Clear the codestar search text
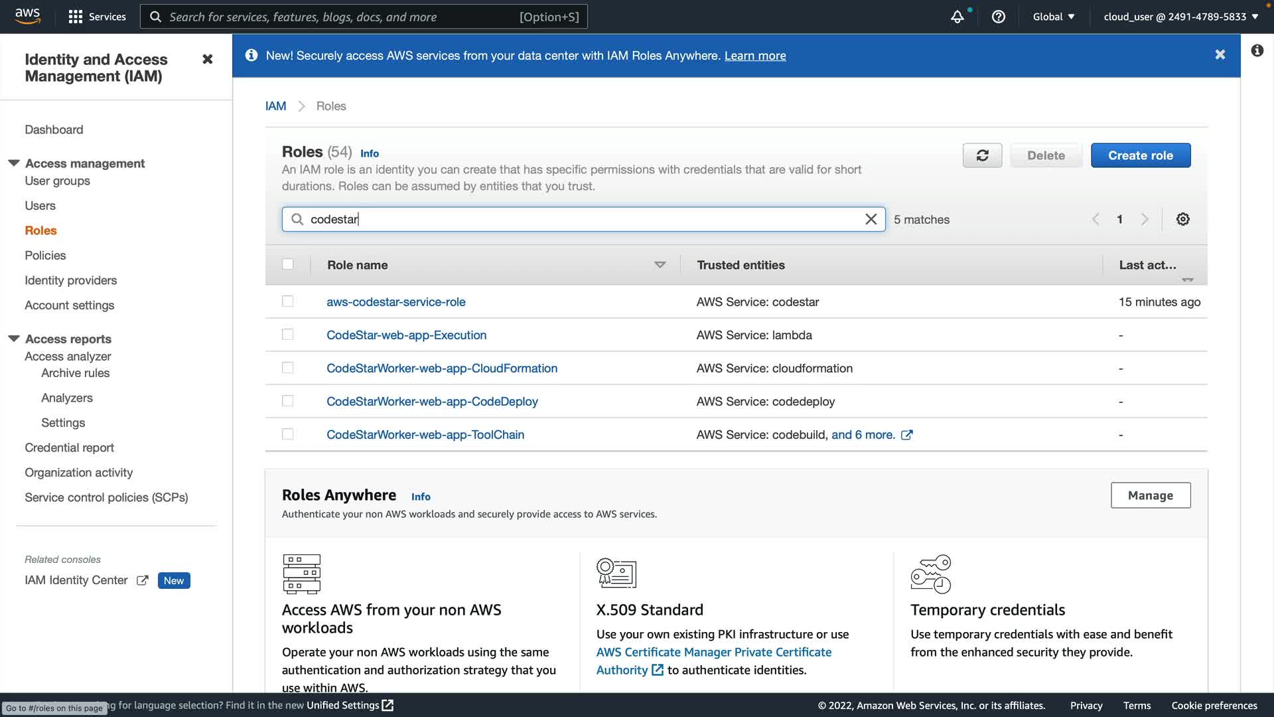The image size is (1274, 717). point(871,219)
